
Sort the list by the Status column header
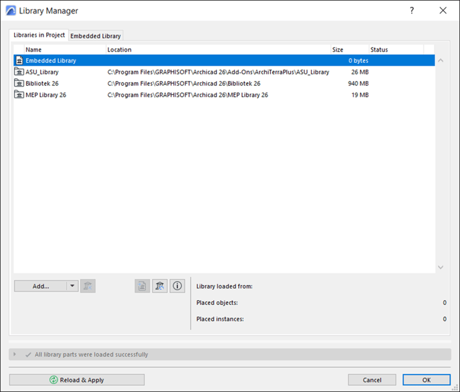coord(396,50)
